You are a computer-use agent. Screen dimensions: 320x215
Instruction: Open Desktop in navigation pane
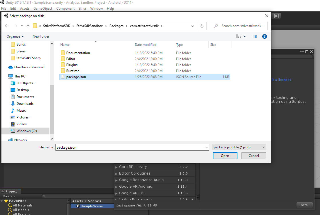coord(23,90)
